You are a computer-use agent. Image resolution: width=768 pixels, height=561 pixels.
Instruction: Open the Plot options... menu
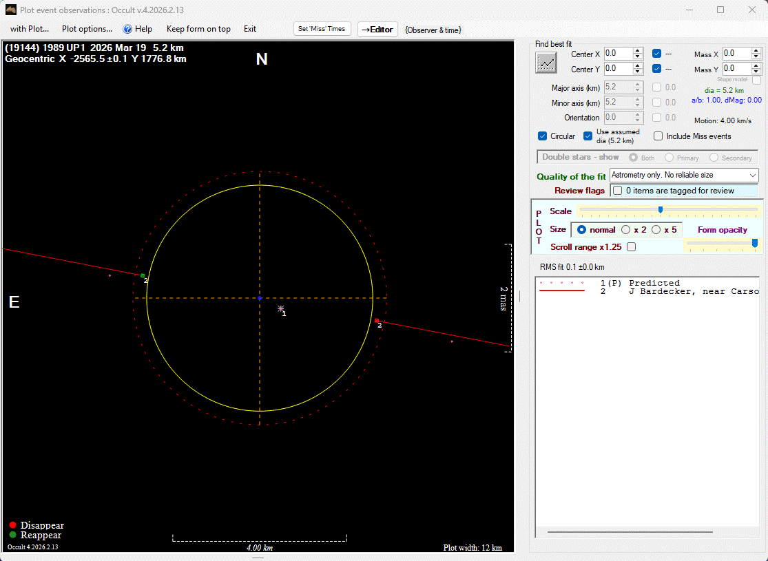tap(87, 29)
